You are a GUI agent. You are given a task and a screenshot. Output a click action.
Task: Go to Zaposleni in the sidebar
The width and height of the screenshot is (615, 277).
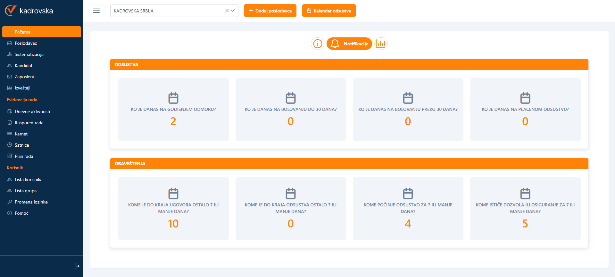(x=24, y=77)
